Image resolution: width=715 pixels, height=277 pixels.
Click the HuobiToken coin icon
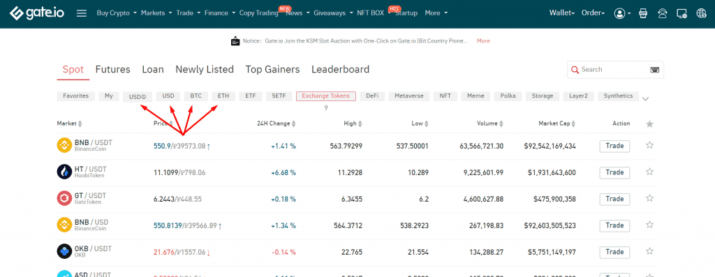point(64,172)
